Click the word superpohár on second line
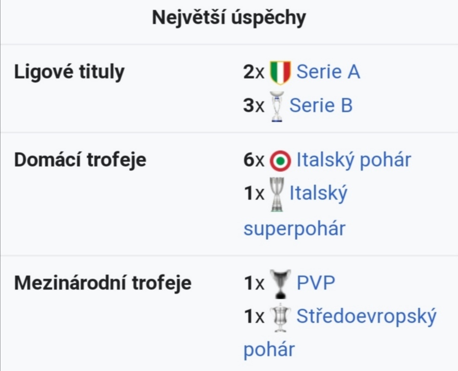The image size is (458, 371). pyautogui.click(x=294, y=229)
